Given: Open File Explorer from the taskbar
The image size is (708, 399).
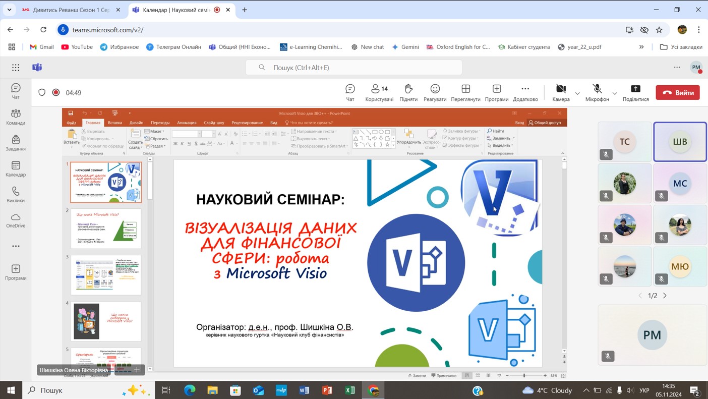Looking at the screenshot, I should (212, 390).
